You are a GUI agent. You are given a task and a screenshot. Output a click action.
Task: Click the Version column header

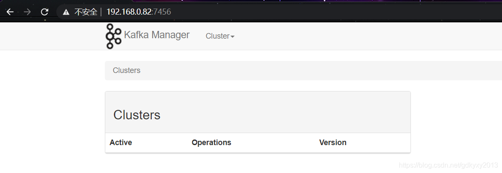pos(333,142)
